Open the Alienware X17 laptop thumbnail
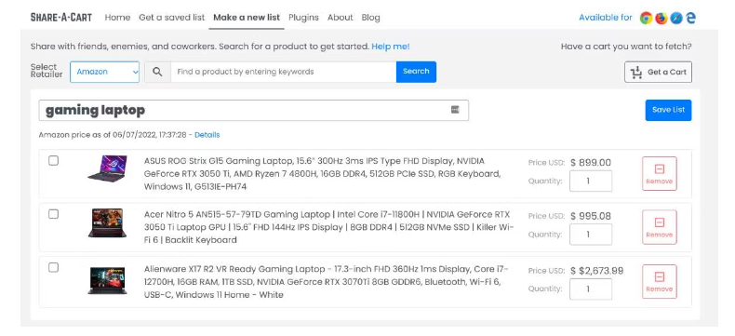The height and width of the screenshot is (336, 735). 107,280
